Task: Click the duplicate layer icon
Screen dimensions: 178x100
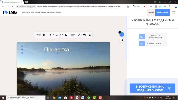Action: [85, 35]
